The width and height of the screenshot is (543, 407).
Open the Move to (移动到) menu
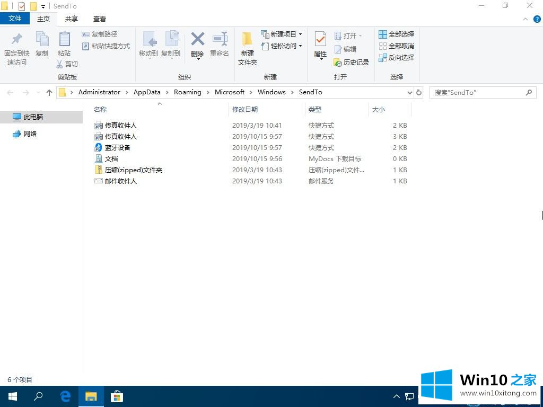click(x=148, y=45)
